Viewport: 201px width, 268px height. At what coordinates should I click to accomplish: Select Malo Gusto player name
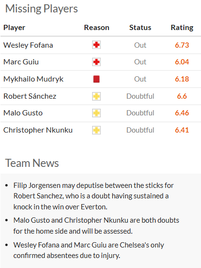point(23,113)
